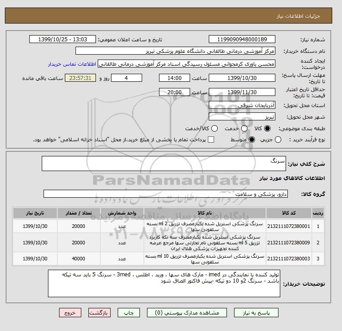Screen dimensions: 342x331
Task: Click the remaining days field showing 4
Action: [x=127, y=78]
